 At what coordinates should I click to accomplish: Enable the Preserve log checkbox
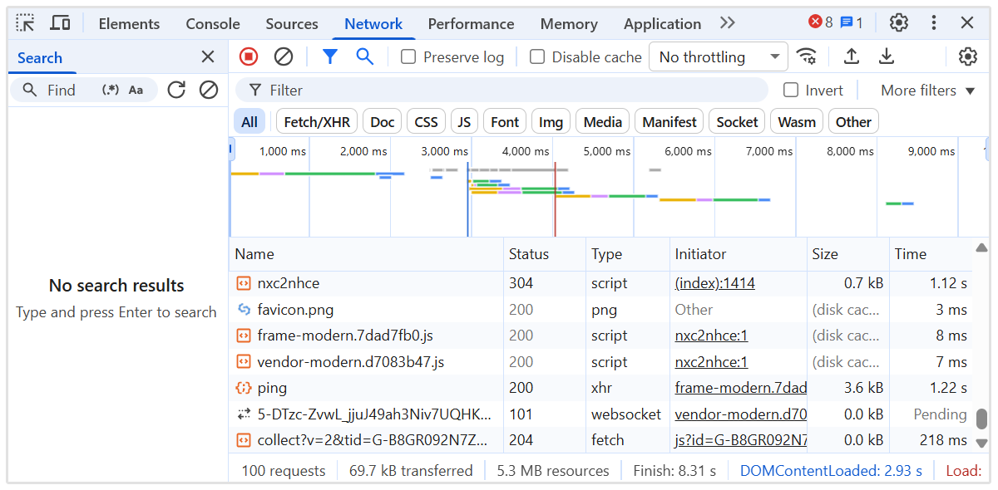(408, 56)
